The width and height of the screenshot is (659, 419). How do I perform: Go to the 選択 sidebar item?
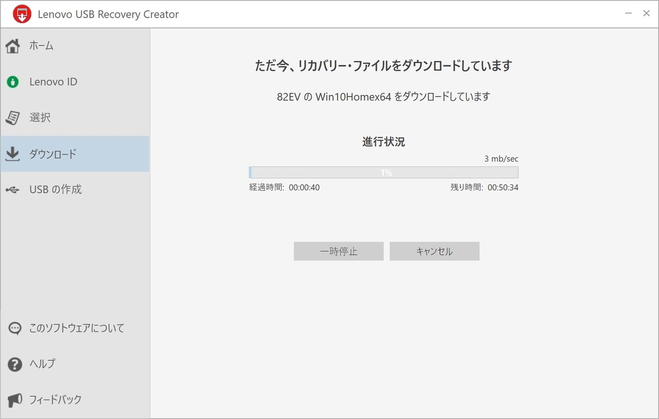pos(75,118)
